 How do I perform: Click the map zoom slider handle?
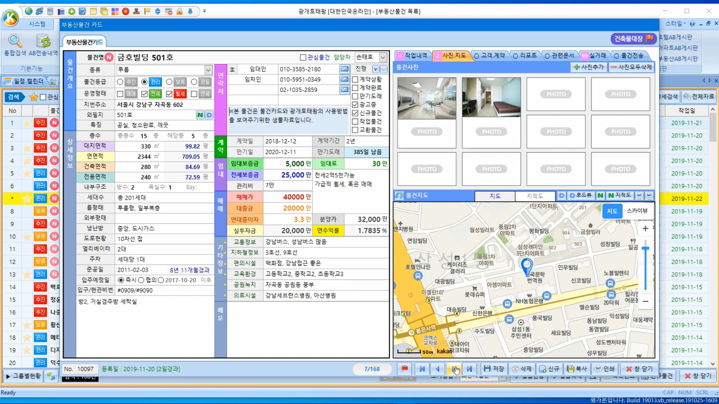click(x=645, y=248)
